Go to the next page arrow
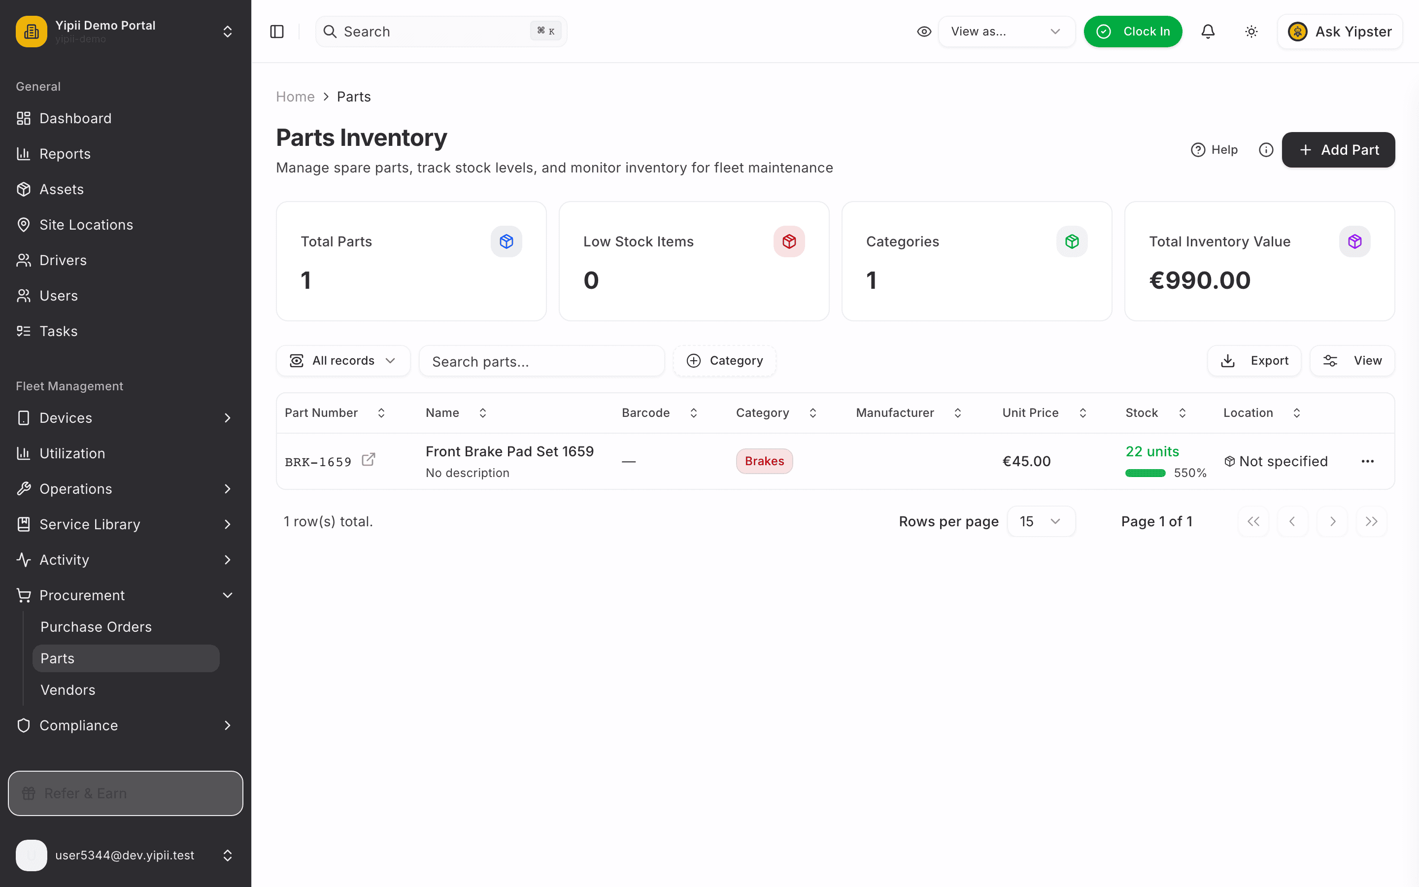This screenshot has height=887, width=1419. point(1332,521)
